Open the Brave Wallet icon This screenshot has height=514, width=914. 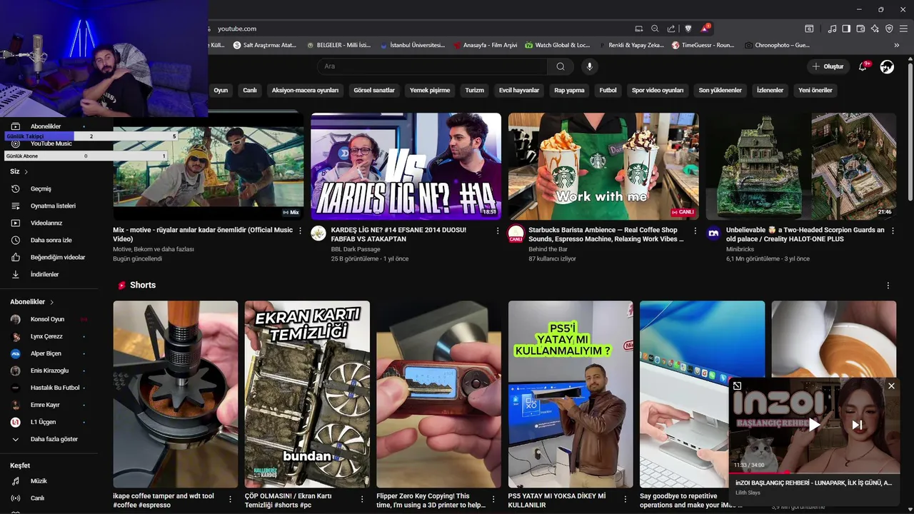click(x=860, y=29)
